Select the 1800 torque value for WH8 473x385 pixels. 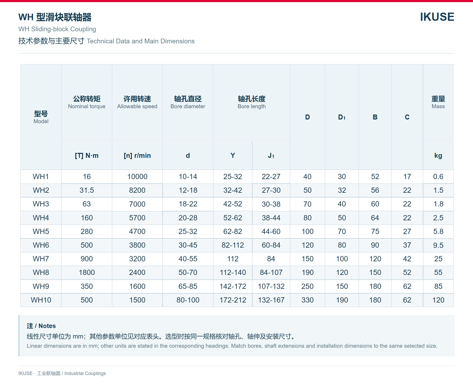(87, 272)
